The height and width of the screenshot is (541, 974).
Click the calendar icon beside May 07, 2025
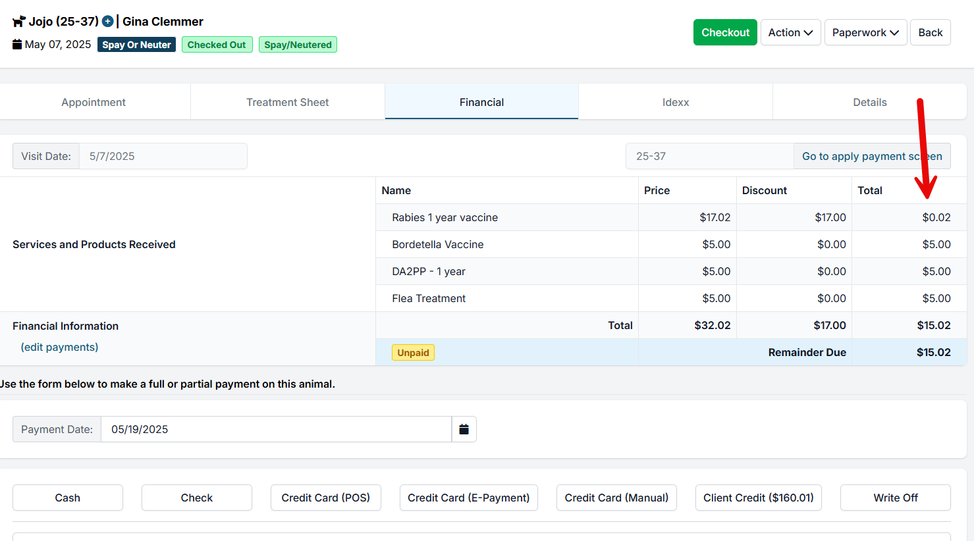coord(17,45)
